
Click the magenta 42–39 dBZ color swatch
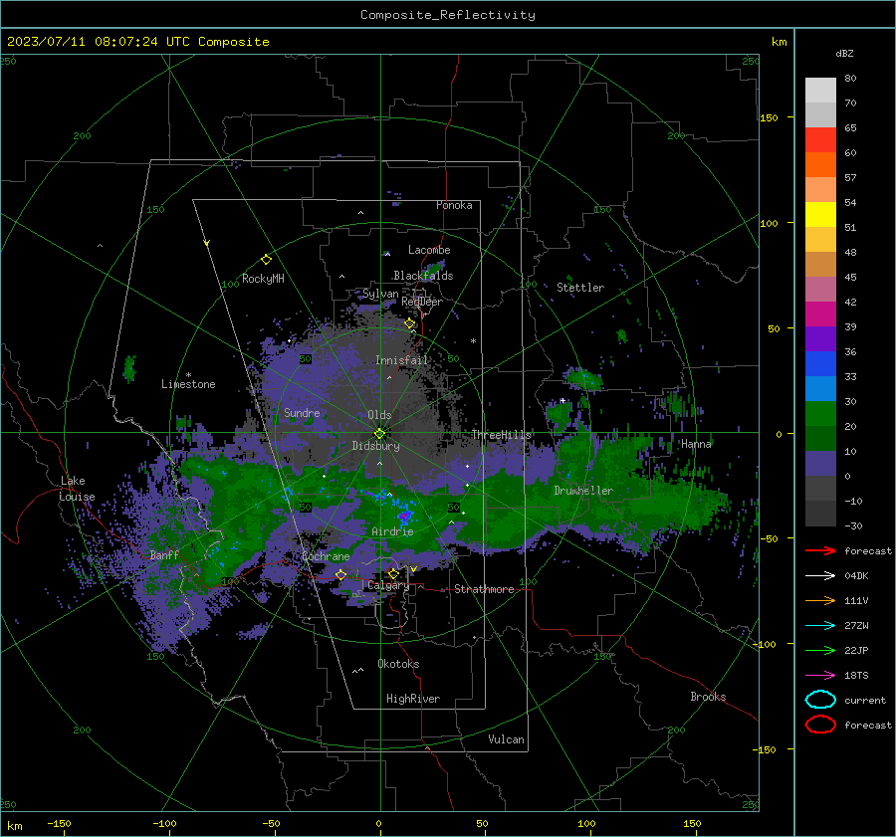(x=820, y=314)
